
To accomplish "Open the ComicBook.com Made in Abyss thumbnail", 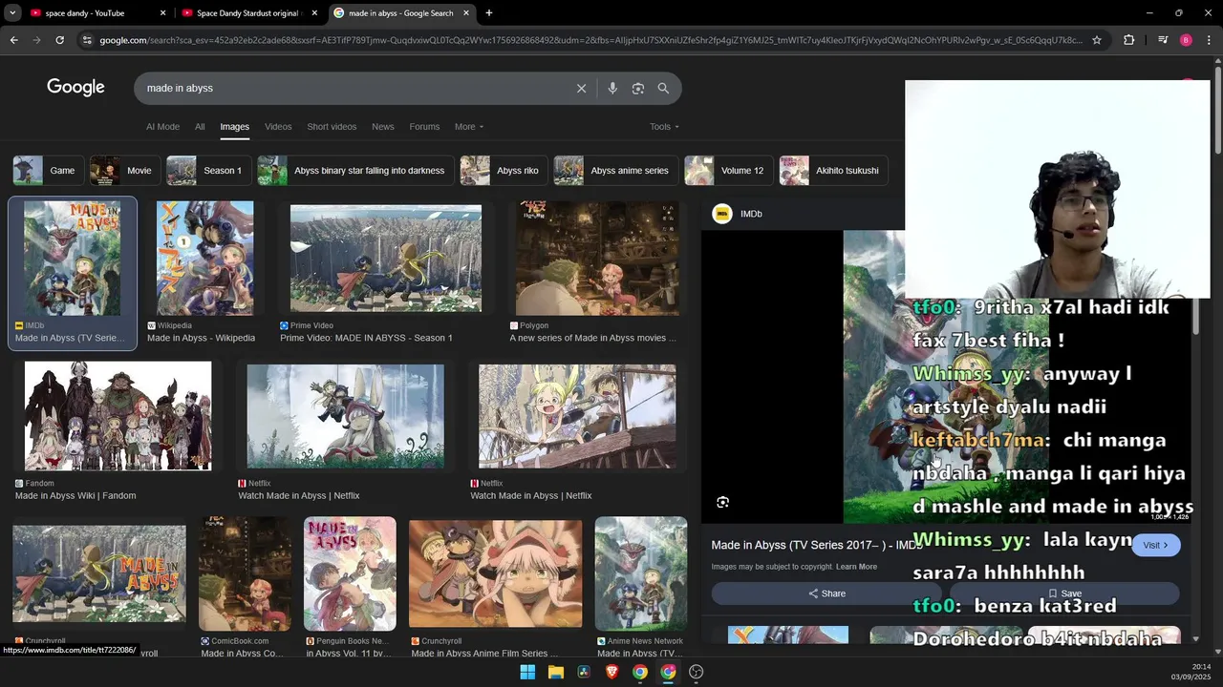I will coord(245,573).
